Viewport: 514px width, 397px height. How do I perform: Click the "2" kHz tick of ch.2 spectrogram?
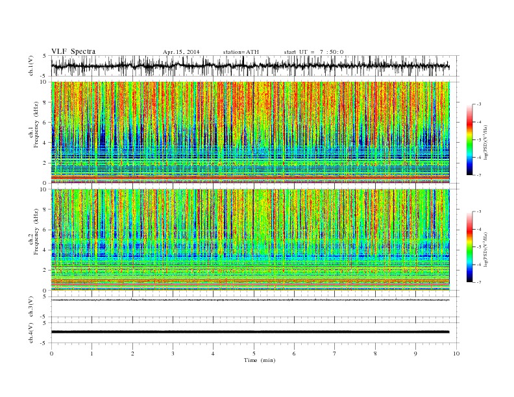point(45,271)
